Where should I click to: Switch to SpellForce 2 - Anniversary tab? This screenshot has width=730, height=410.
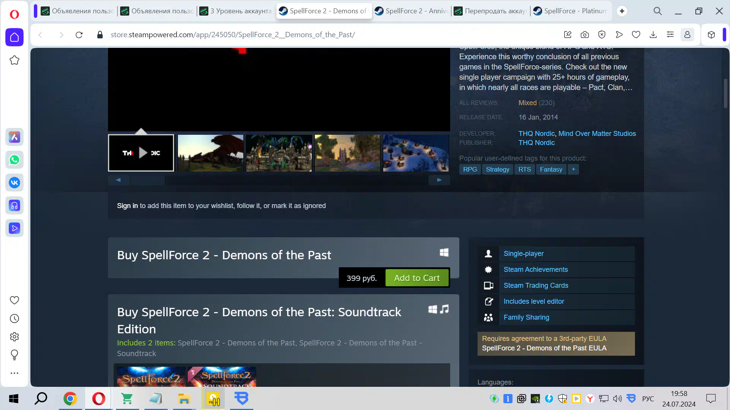[x=411, y=11]
